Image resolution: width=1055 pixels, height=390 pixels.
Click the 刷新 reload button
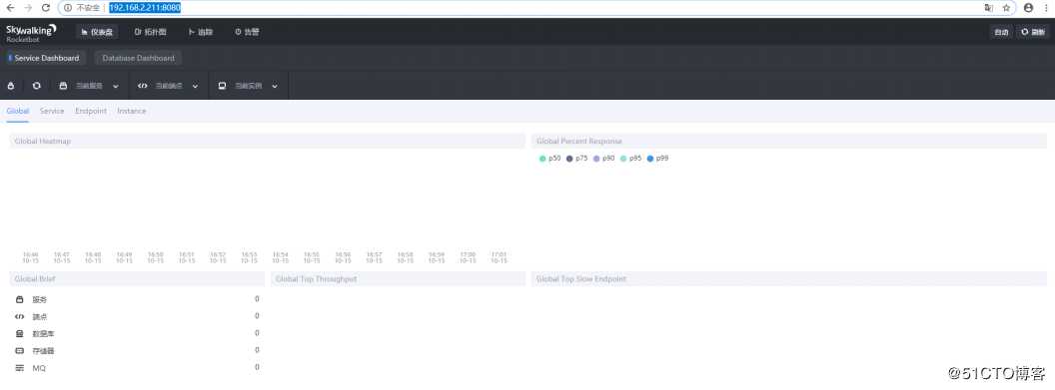pyautogui.click(x=1033, y=32)
